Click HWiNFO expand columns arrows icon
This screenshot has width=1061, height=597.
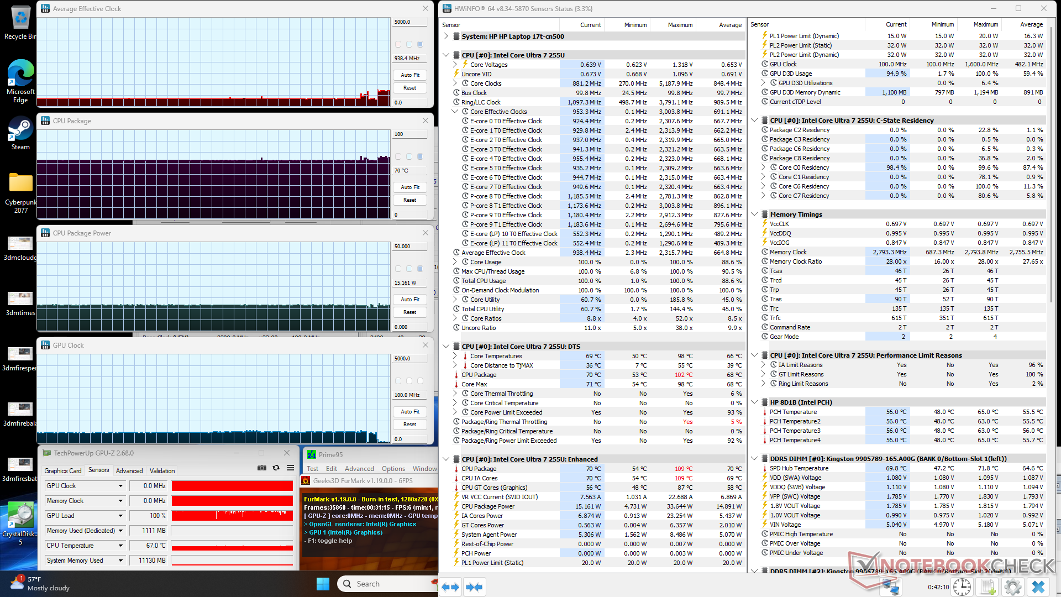(x=450, y=587)
